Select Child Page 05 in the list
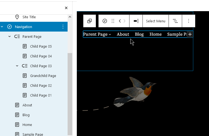Screen dimensions: 209x136 (41, 46)
